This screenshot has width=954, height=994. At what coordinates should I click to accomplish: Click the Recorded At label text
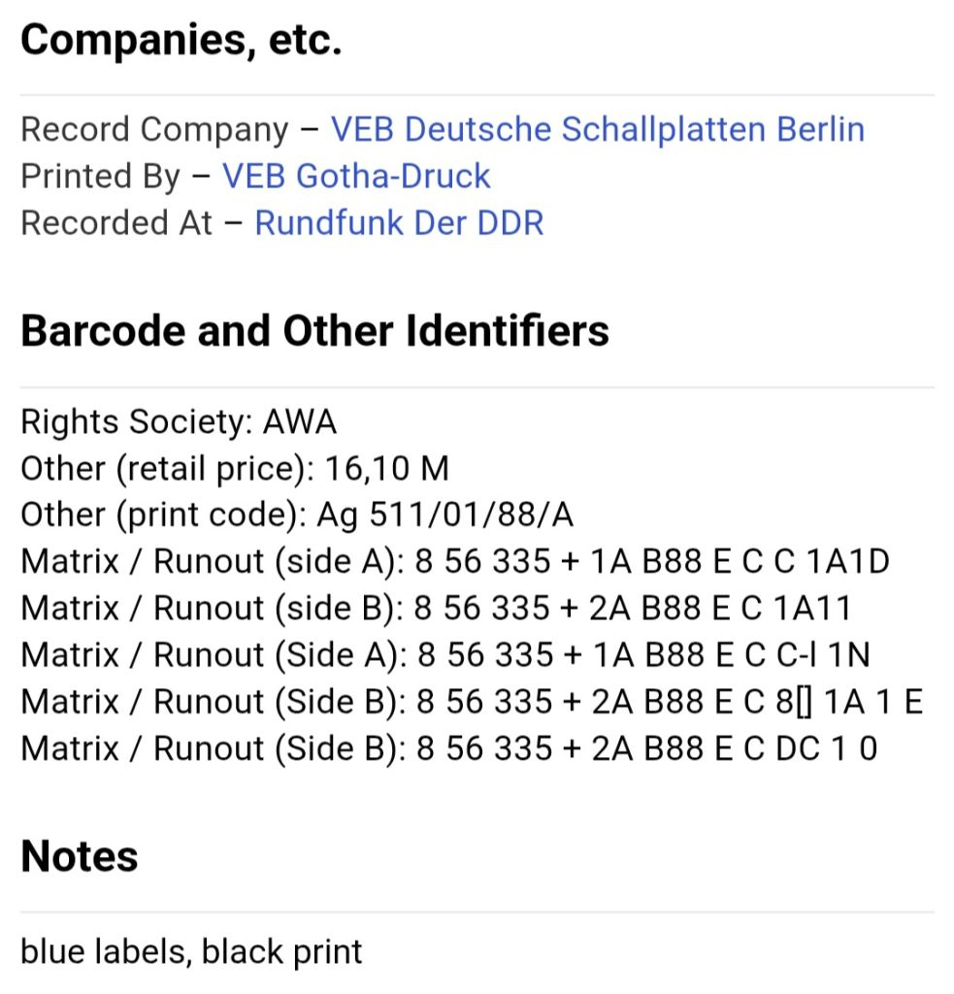point(116,223)
